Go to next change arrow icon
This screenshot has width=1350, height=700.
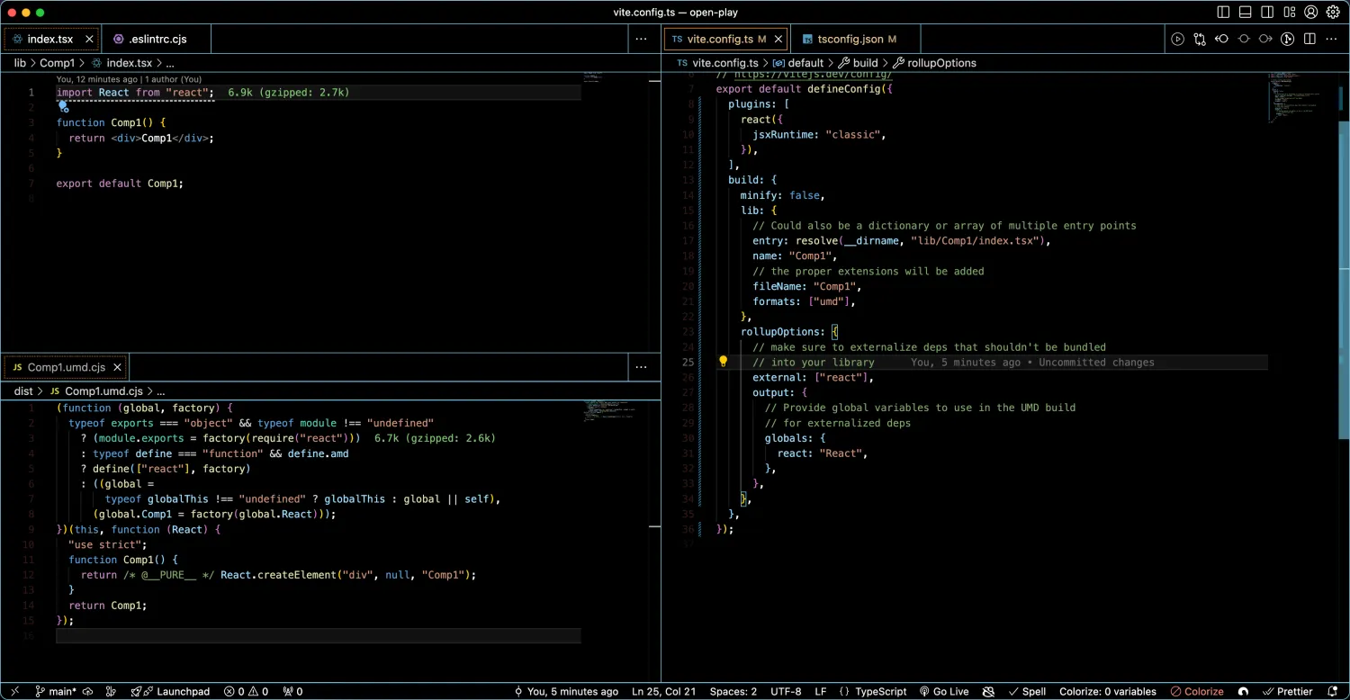click(1265, 39)
